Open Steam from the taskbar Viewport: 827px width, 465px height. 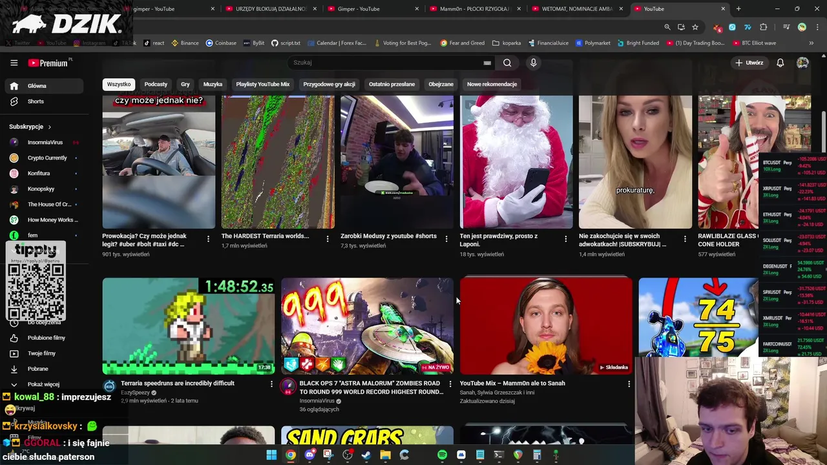point(366,455)
